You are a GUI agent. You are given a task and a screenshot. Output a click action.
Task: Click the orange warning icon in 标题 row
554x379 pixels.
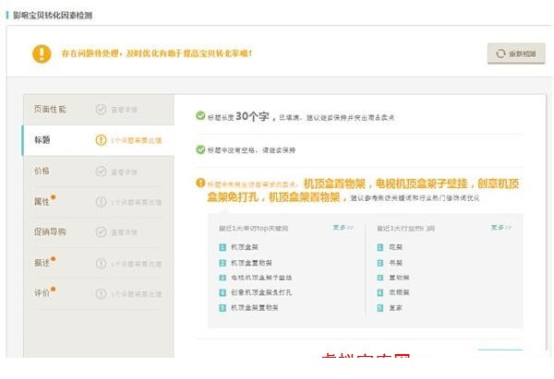101,140
